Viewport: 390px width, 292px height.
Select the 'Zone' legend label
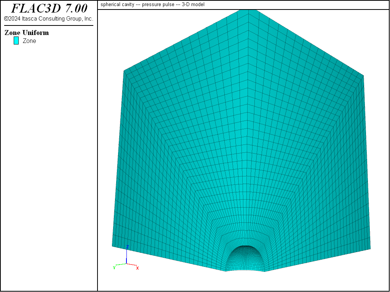pyautogui.click(x=29, y=41)
